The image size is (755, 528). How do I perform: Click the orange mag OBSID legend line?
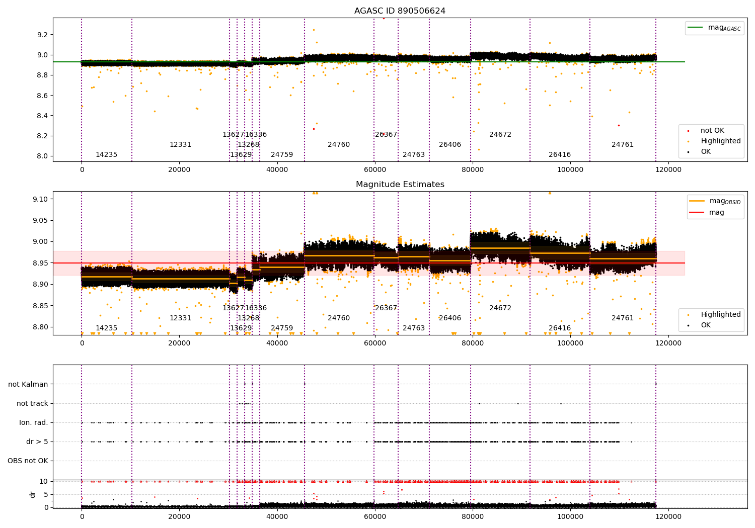coord(697,201)
